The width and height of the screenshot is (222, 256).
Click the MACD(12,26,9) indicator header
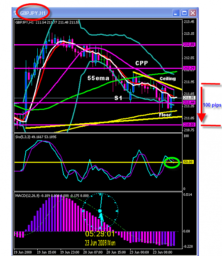[52, 196]
